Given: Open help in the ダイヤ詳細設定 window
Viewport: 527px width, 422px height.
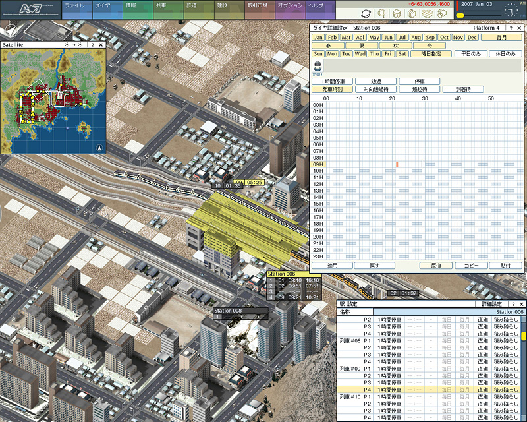Looking at the screenshot, I should point(511,28).
